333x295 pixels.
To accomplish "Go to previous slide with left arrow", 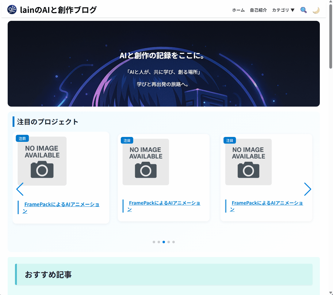I will click(x=20, y=189).
